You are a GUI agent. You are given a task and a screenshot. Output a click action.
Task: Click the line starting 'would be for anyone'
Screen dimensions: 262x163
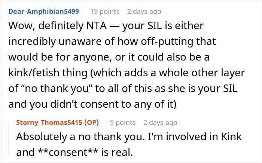pyautogui.click(x=109, y=57)
